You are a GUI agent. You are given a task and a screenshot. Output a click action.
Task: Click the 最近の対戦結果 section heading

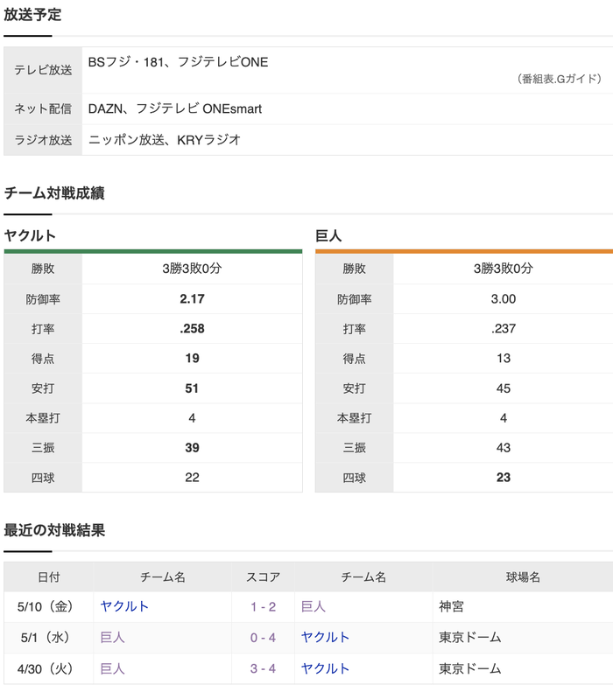pos(54,530)
